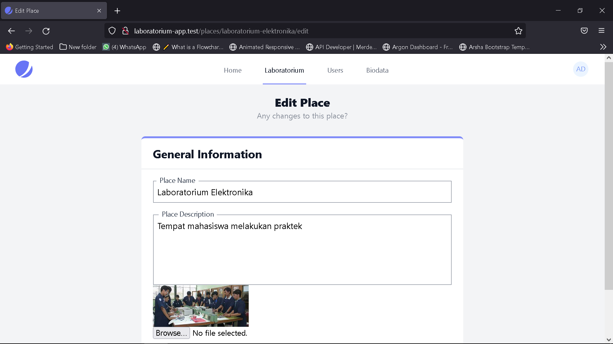Open the AD user avatar menu
Screen dimensions: 613x344
coord(580,69)
